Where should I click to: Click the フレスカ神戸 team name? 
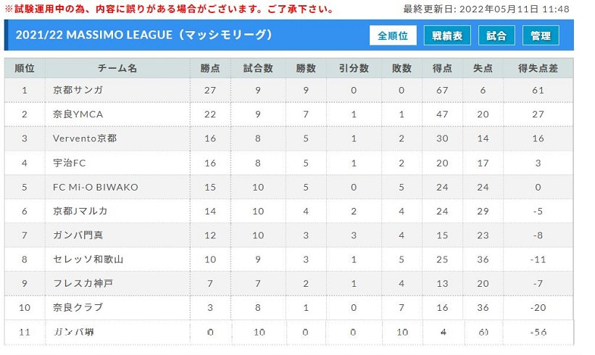pos(83,283)
